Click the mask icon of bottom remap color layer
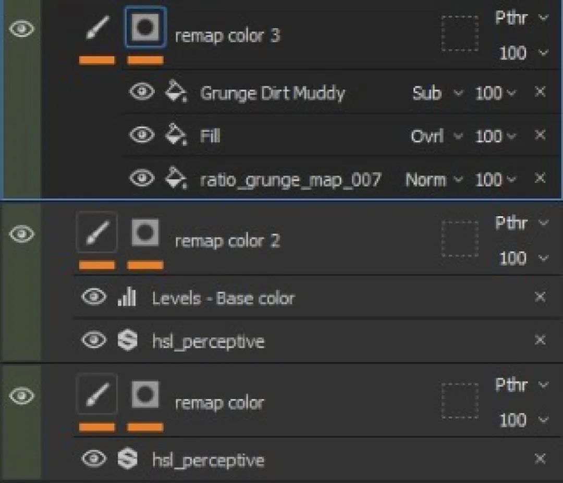563x483 pixels. click(x=145, y=394)
